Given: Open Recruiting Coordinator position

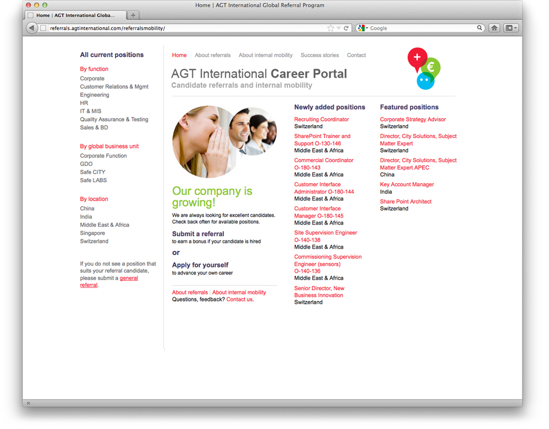Looking at the screenshot, I should click(x=322, y=119).
